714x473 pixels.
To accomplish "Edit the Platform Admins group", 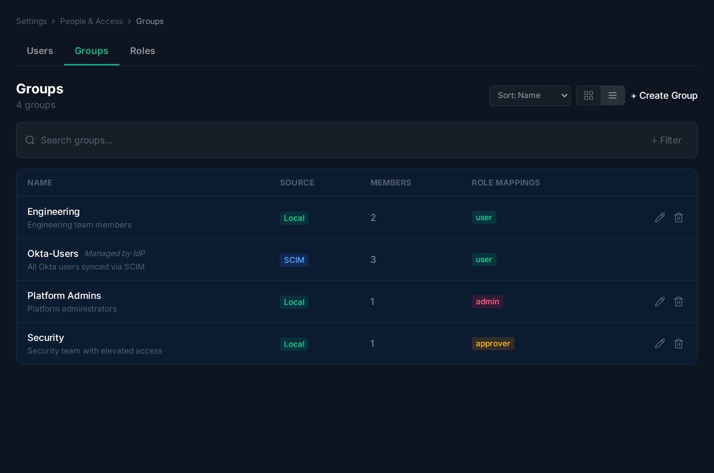I will pyautogui.click(x=660, y=302).
